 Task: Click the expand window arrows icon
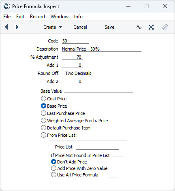pyautogui.click(x=151, y=27)
